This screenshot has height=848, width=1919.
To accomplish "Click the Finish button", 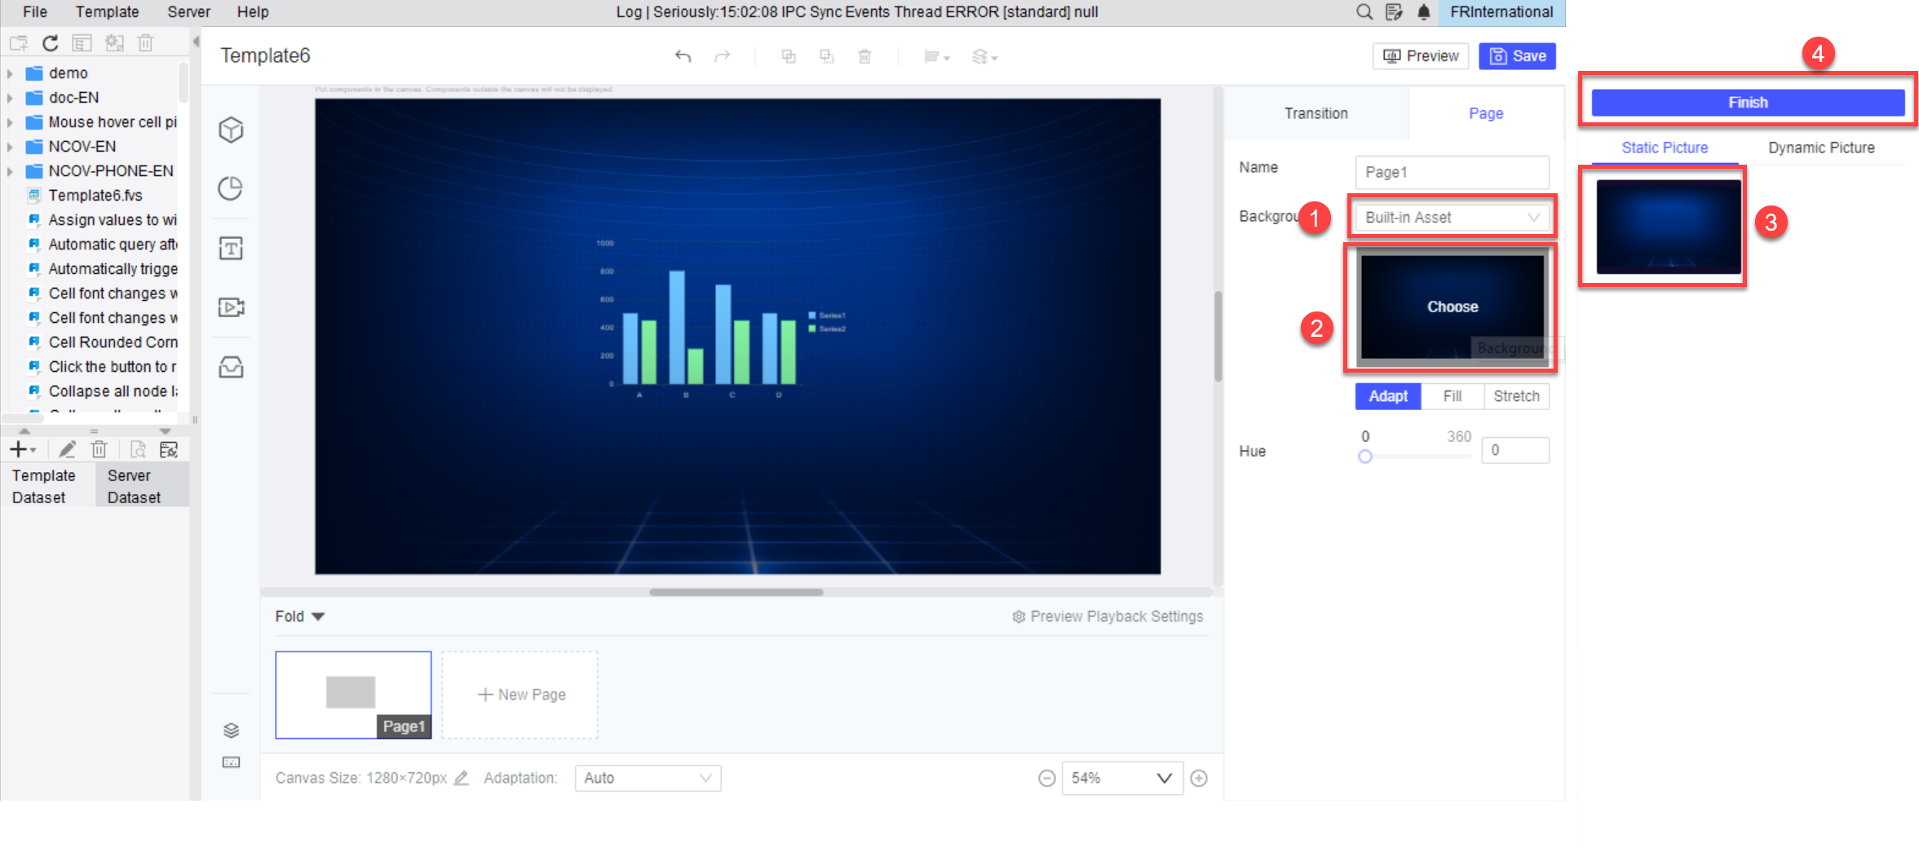I will point(1748,103).
